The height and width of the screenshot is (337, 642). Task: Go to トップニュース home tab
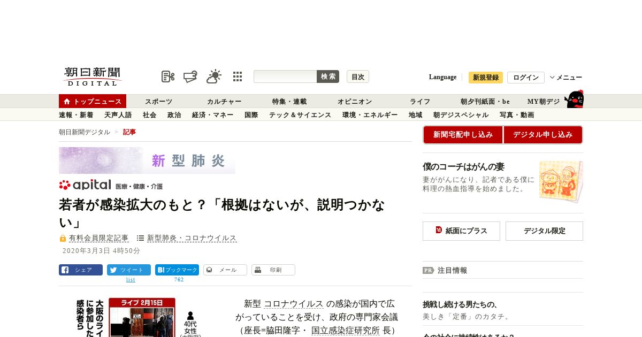click(x=93, y=101)
